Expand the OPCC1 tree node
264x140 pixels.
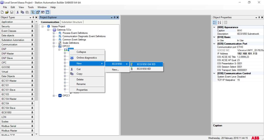click(x=54, y=96)
